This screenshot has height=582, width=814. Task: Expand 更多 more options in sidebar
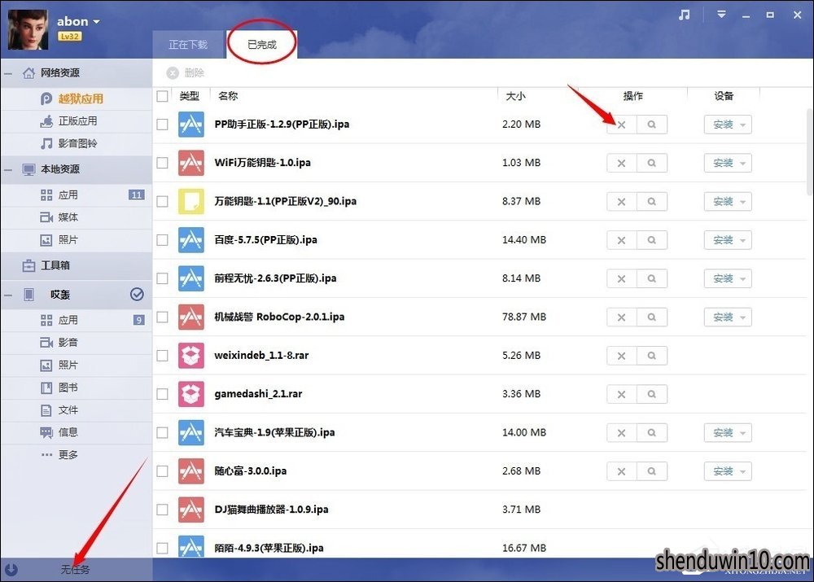[x=77, y=455]
